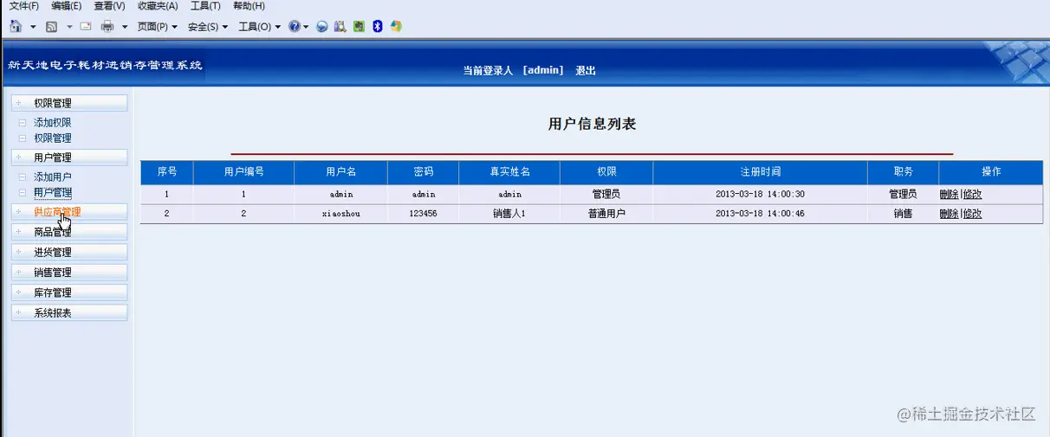The image size is (1050, 437).
Task: Click the Print icon
Action: 107,27
